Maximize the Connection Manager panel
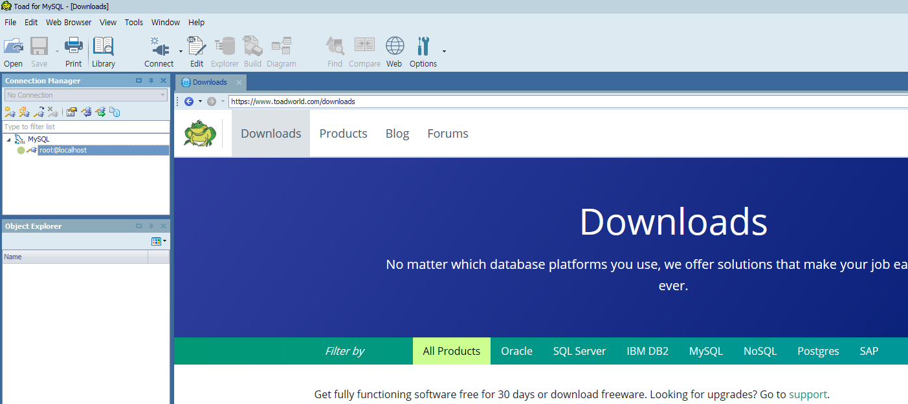 pos(138,81)
